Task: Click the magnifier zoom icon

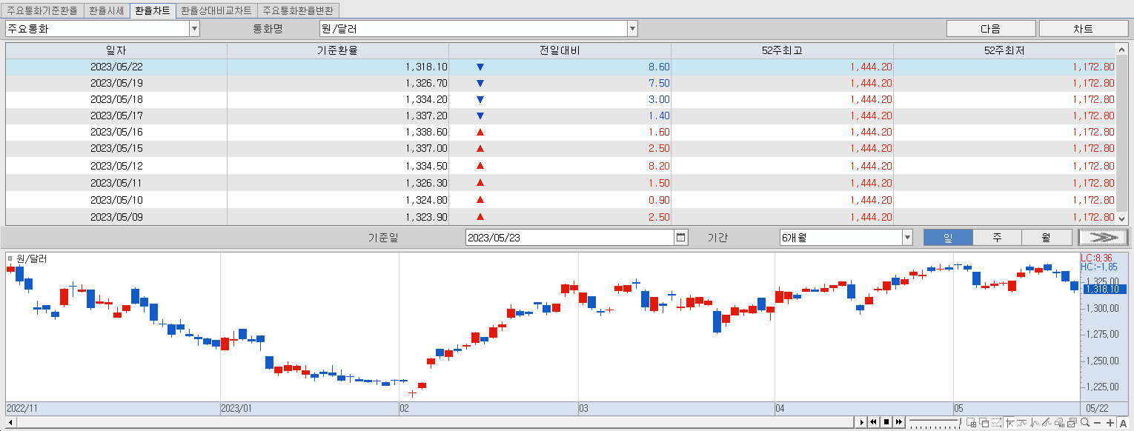Action: [x=1085, y=423]
